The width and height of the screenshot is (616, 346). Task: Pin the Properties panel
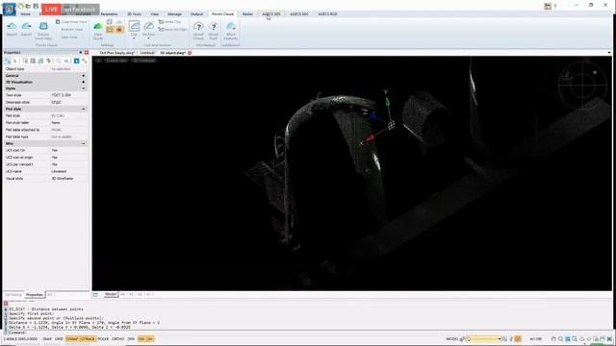coord(81,52)
